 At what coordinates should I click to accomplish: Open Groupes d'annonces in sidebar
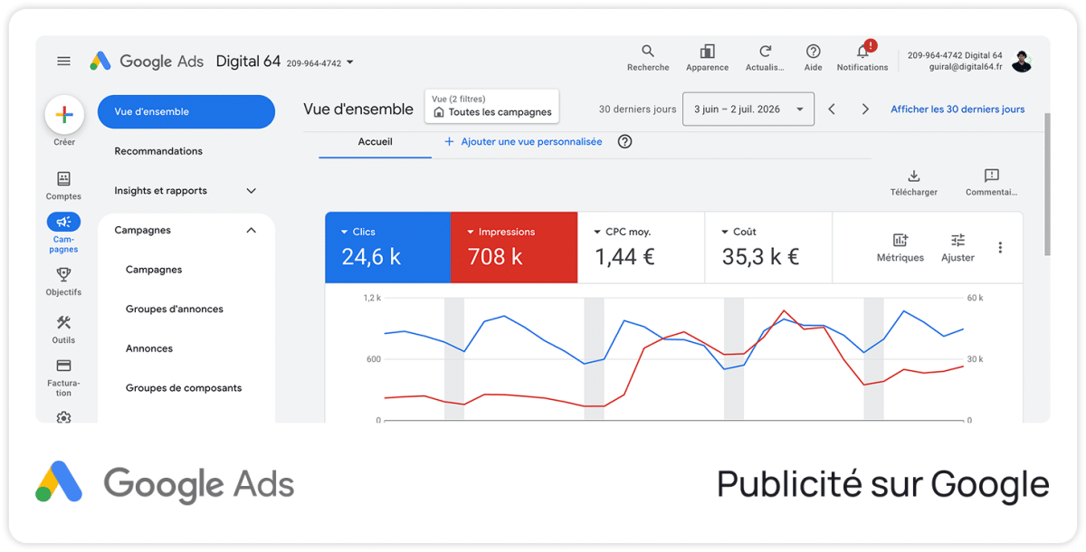(175, 309)
